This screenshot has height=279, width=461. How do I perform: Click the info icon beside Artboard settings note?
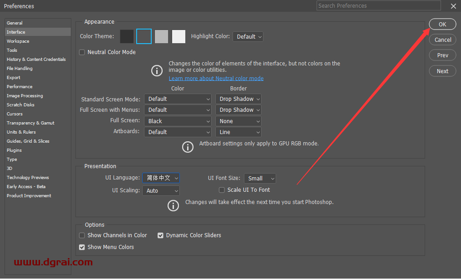click(188, 147)
